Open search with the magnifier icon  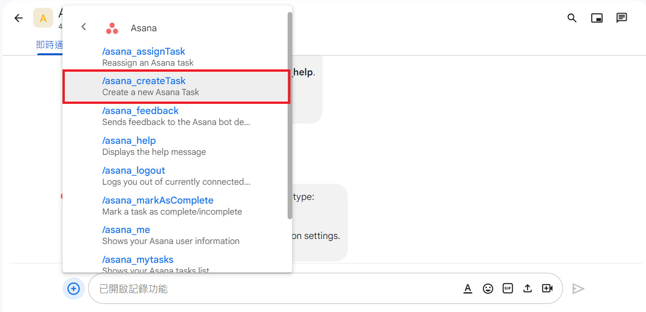point(572,18)
